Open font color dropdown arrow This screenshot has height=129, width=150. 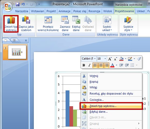point(116,65)
